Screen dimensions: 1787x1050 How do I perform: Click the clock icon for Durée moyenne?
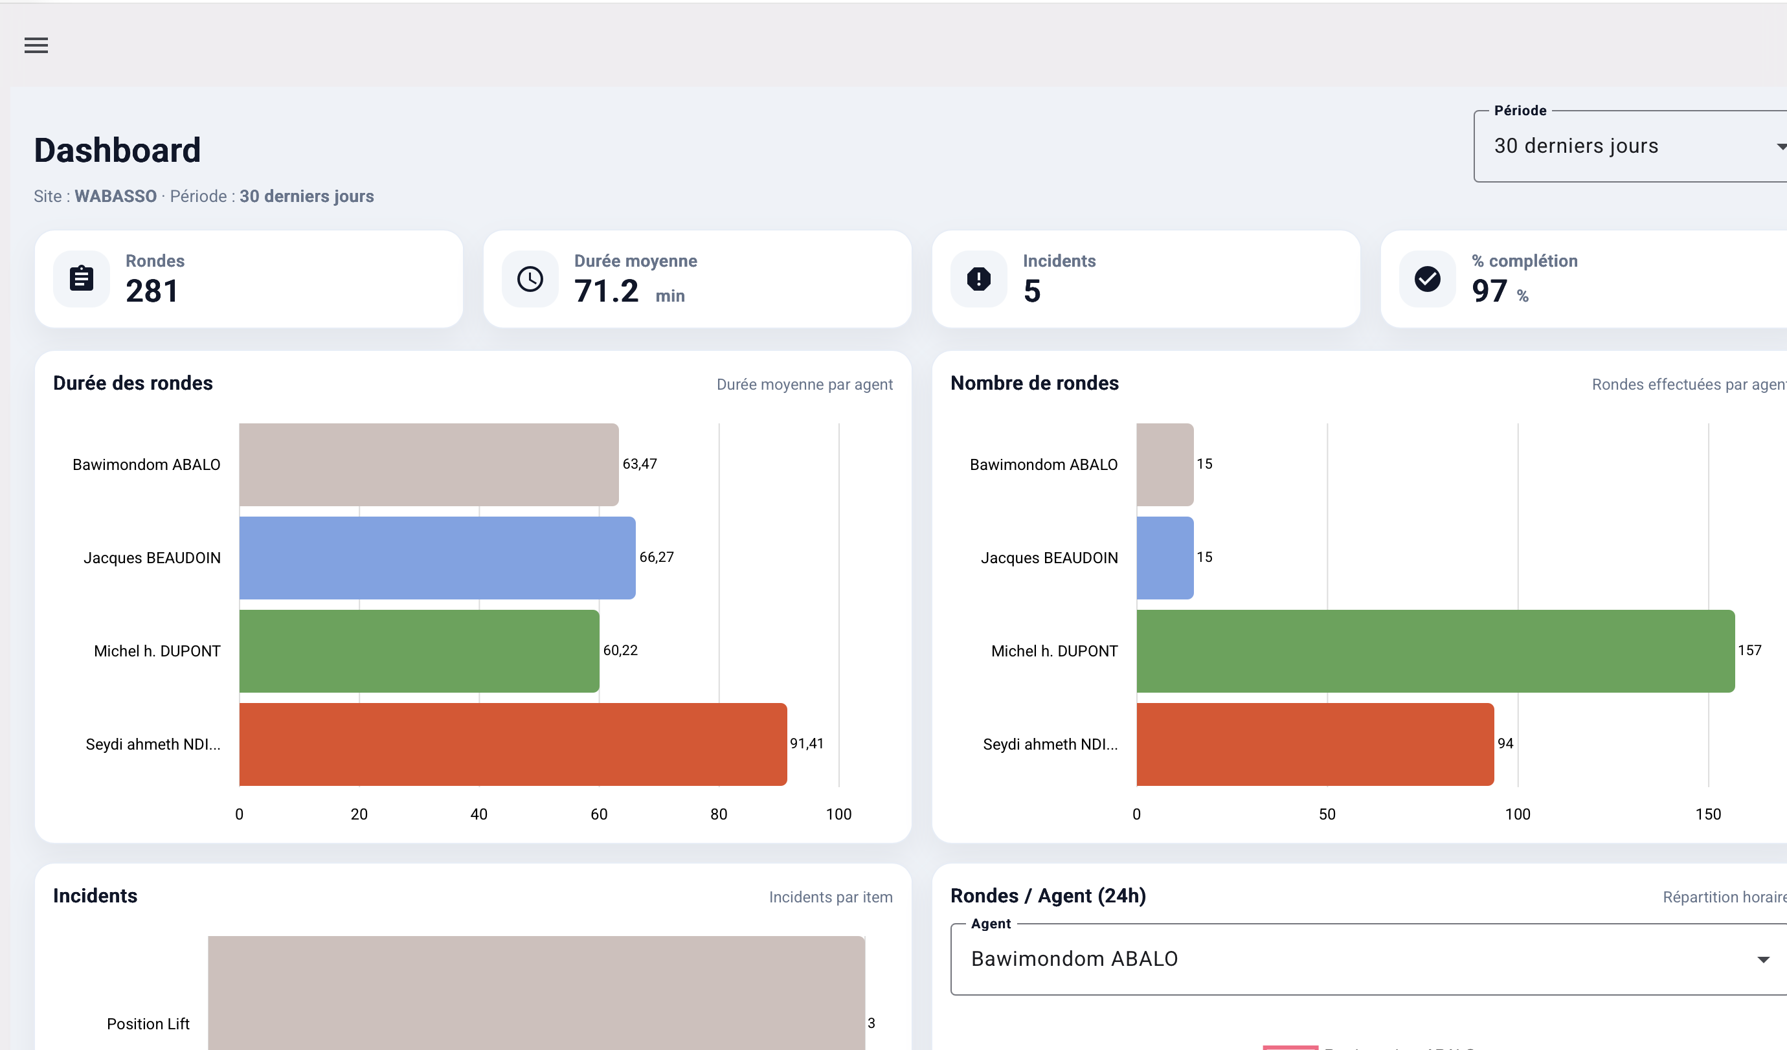click(x=530, y=278)
